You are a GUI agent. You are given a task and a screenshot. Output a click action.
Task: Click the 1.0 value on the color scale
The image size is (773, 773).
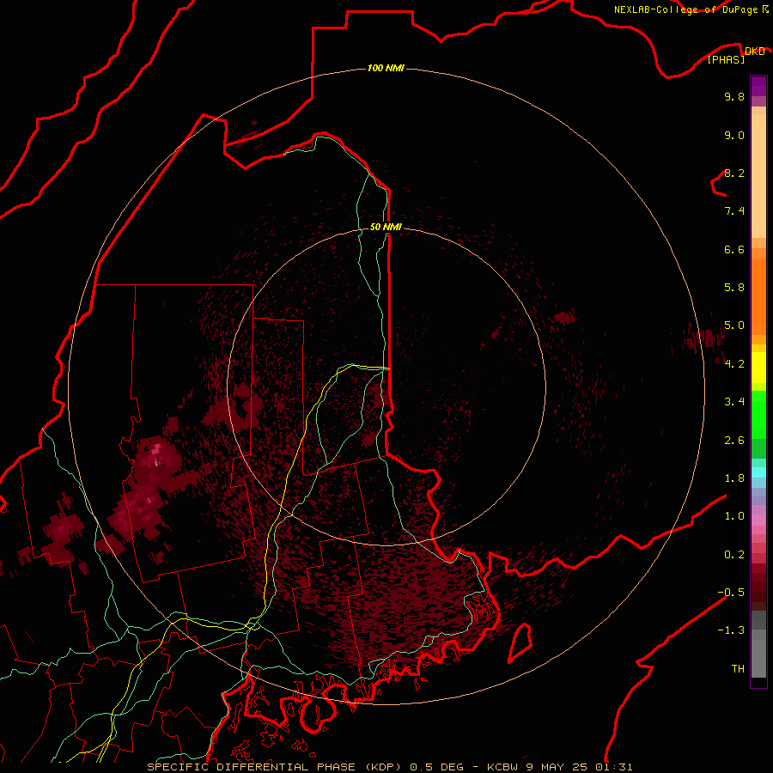(734, 516)
